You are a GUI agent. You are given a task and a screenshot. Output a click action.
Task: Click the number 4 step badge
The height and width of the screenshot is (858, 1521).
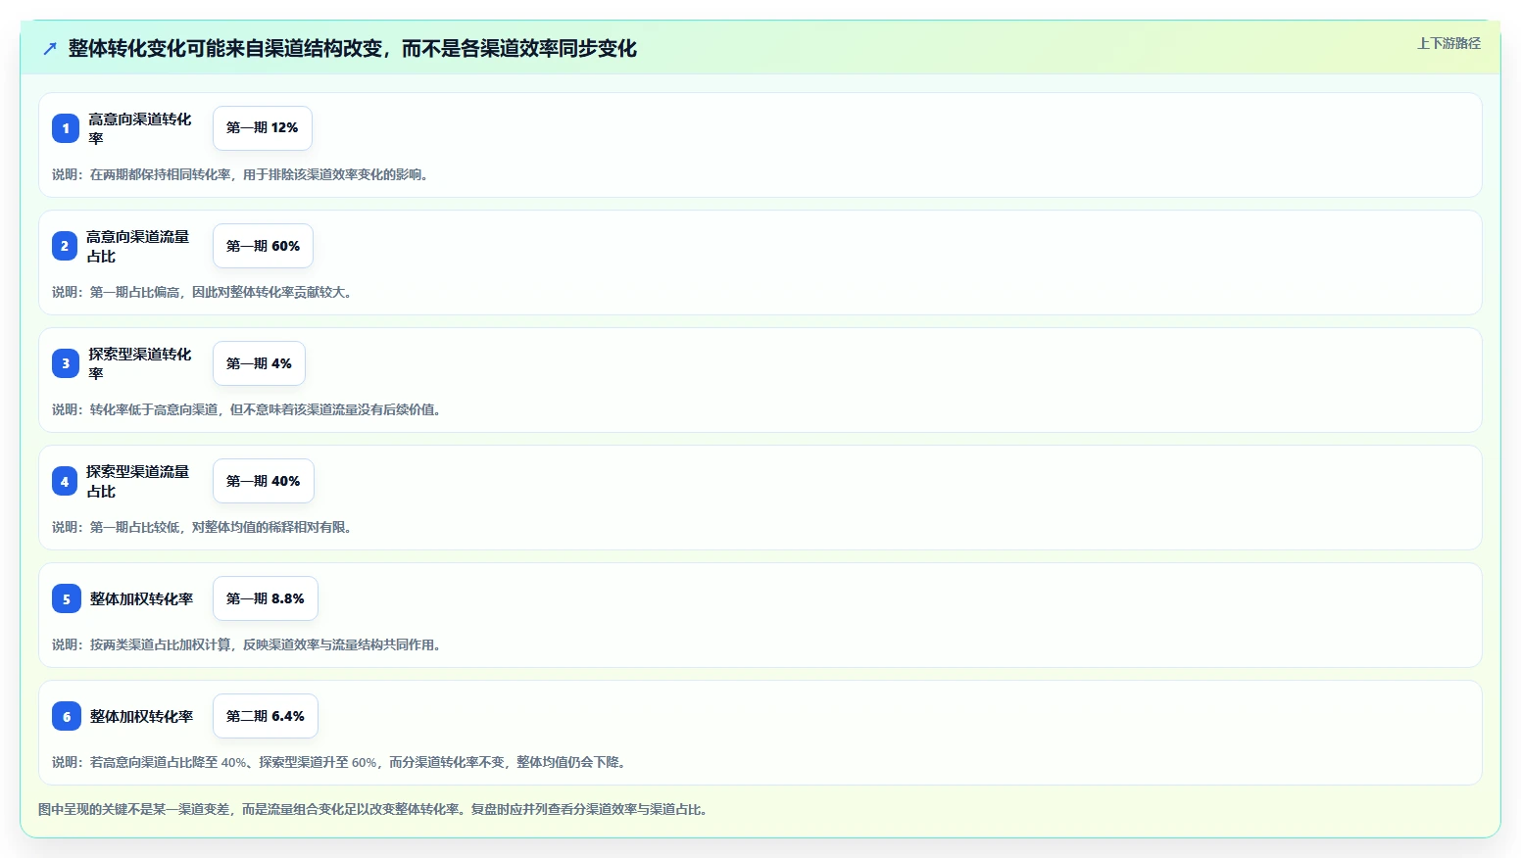tap(65, 481)
